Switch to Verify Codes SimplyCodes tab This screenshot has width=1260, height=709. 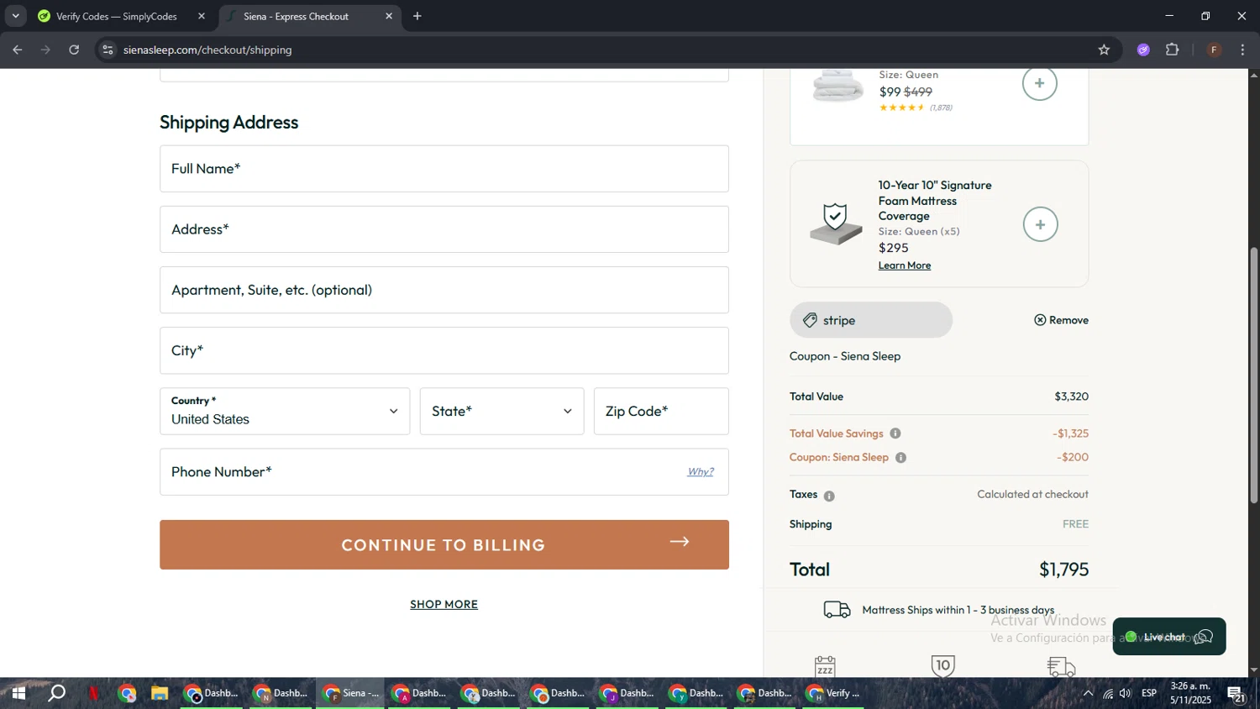118,16
